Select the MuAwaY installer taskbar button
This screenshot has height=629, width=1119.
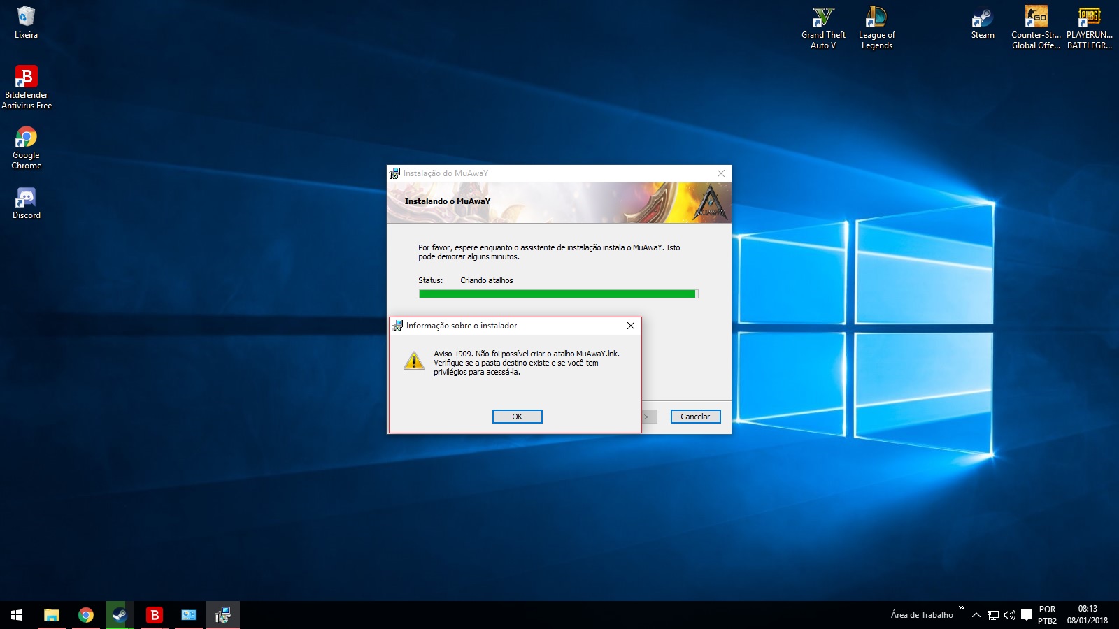222,615
